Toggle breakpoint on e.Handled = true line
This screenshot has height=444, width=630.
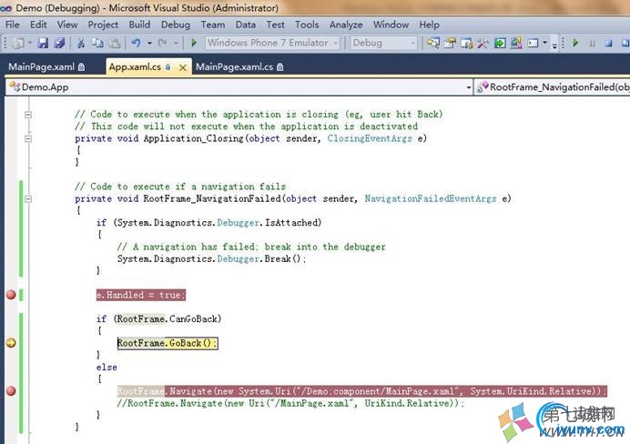point(11,295)
